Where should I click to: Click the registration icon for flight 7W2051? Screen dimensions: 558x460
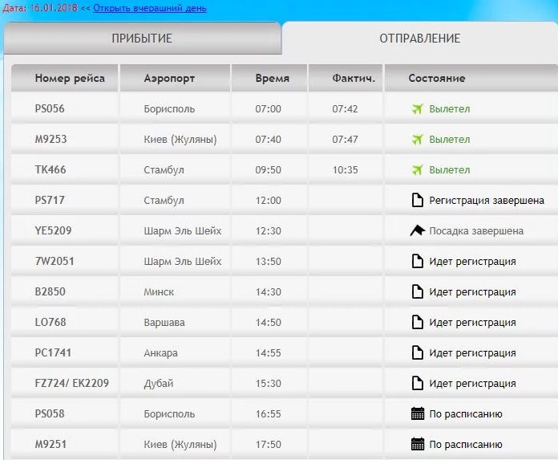[416, 261]
